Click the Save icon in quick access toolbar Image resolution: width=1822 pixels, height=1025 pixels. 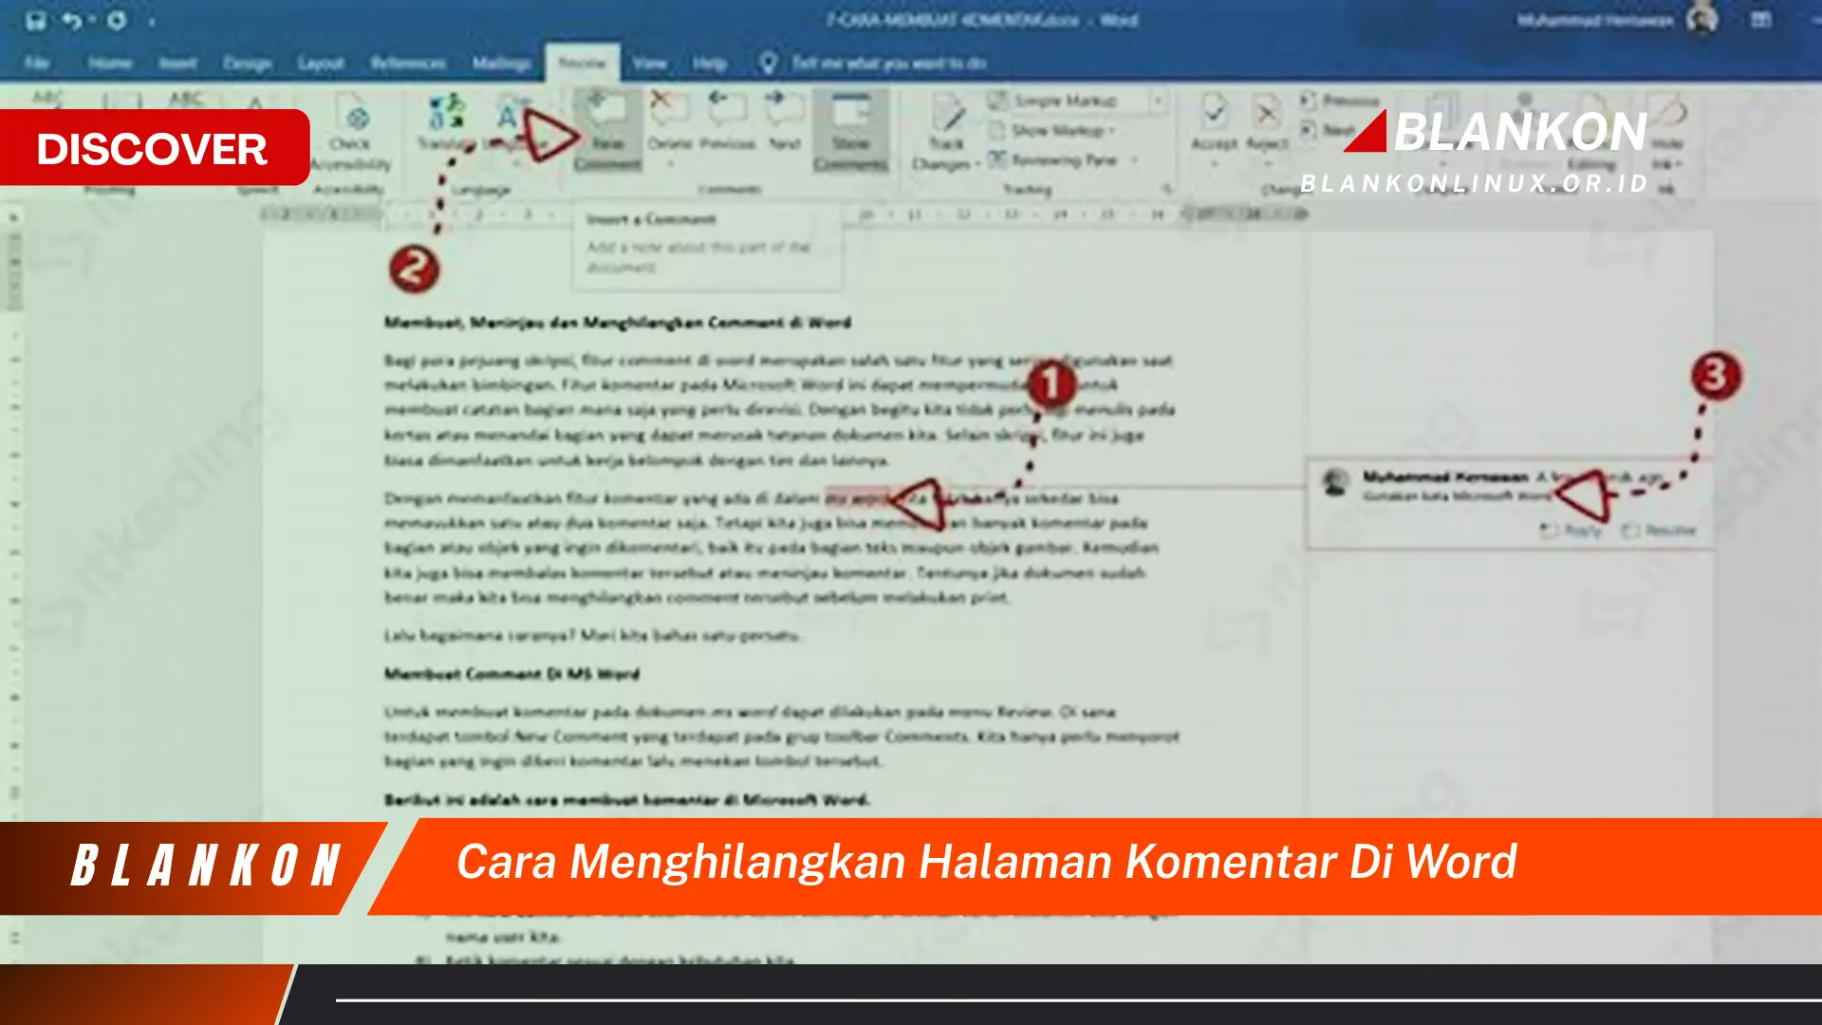click(35, 21)
